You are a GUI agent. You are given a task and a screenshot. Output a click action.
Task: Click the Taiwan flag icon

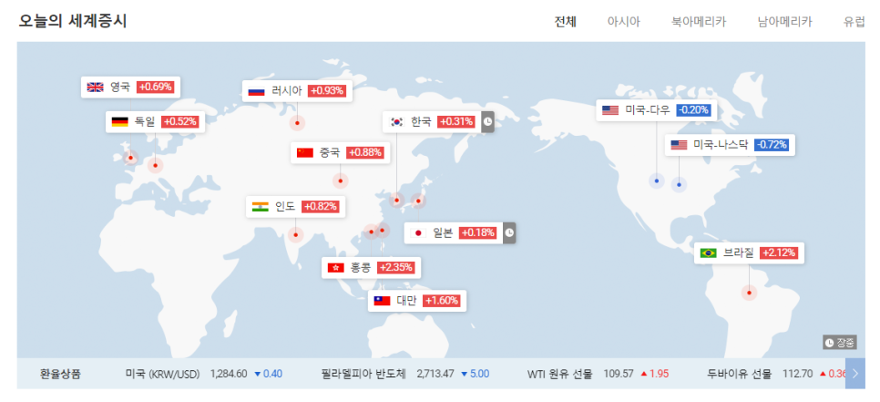pyautogui.click(x=383, y=301)
